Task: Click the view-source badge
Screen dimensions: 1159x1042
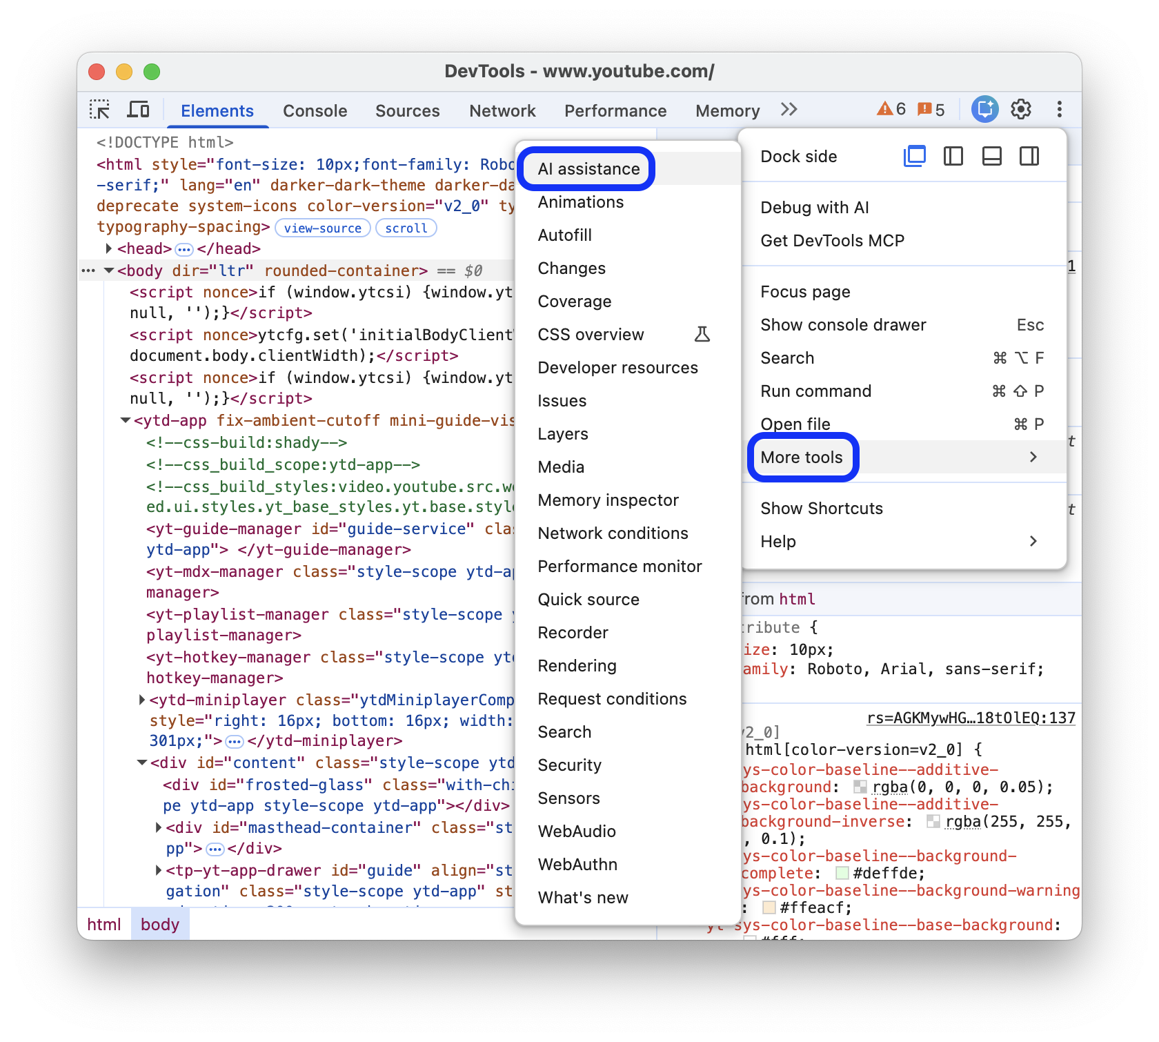Action: click(322, 228)
